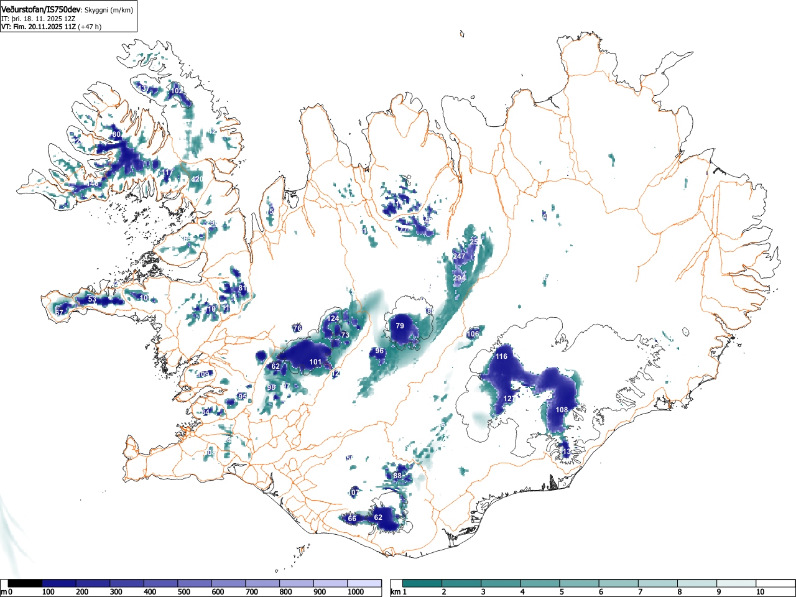Click the dark blue 100–200 m swatch
796x597 pixels.
click(59, 583)
